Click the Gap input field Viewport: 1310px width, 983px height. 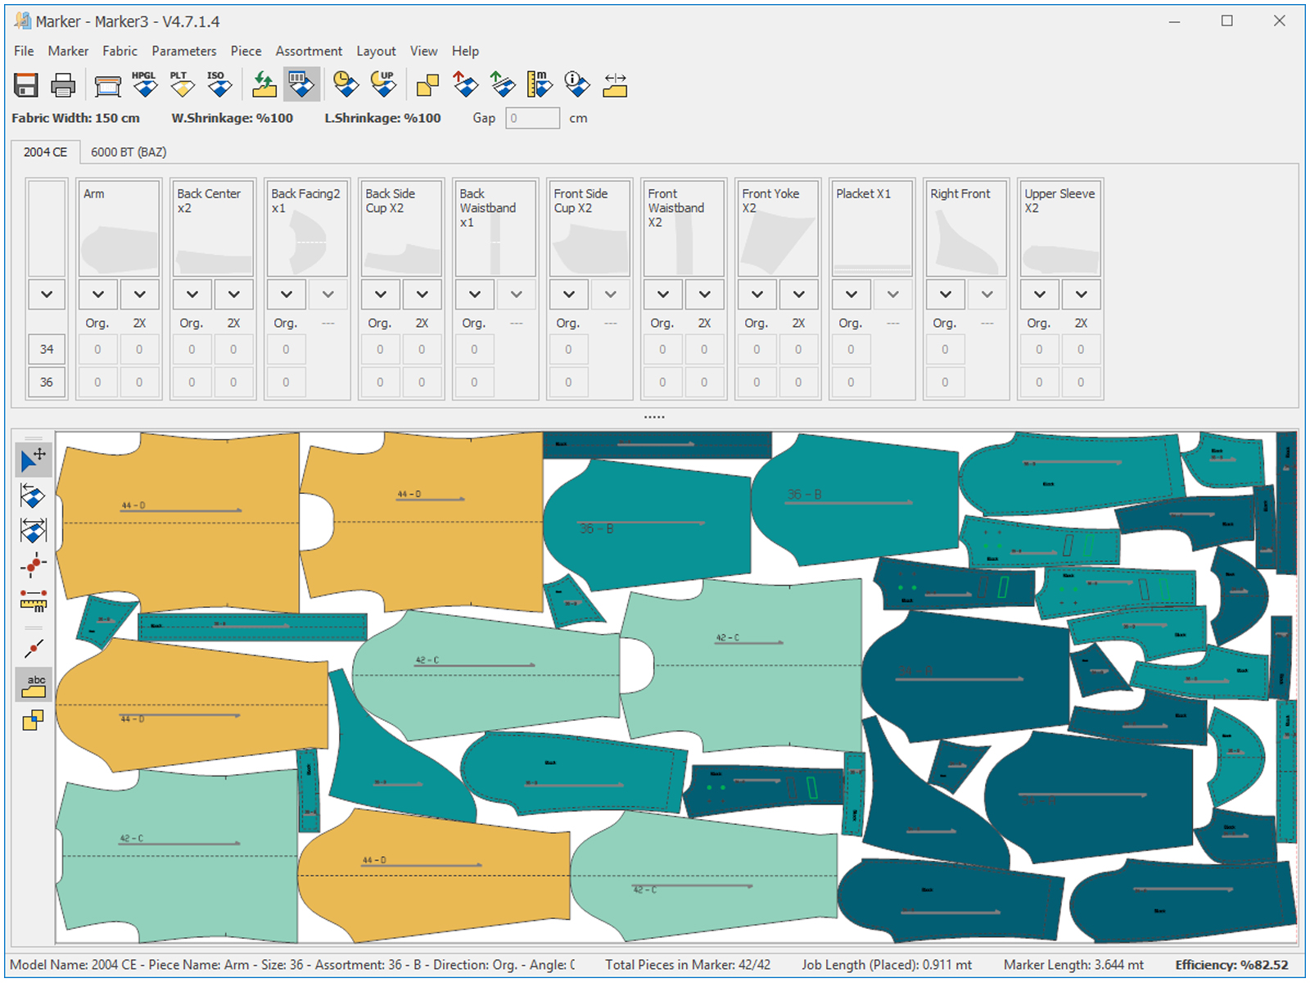coord(532,118)
